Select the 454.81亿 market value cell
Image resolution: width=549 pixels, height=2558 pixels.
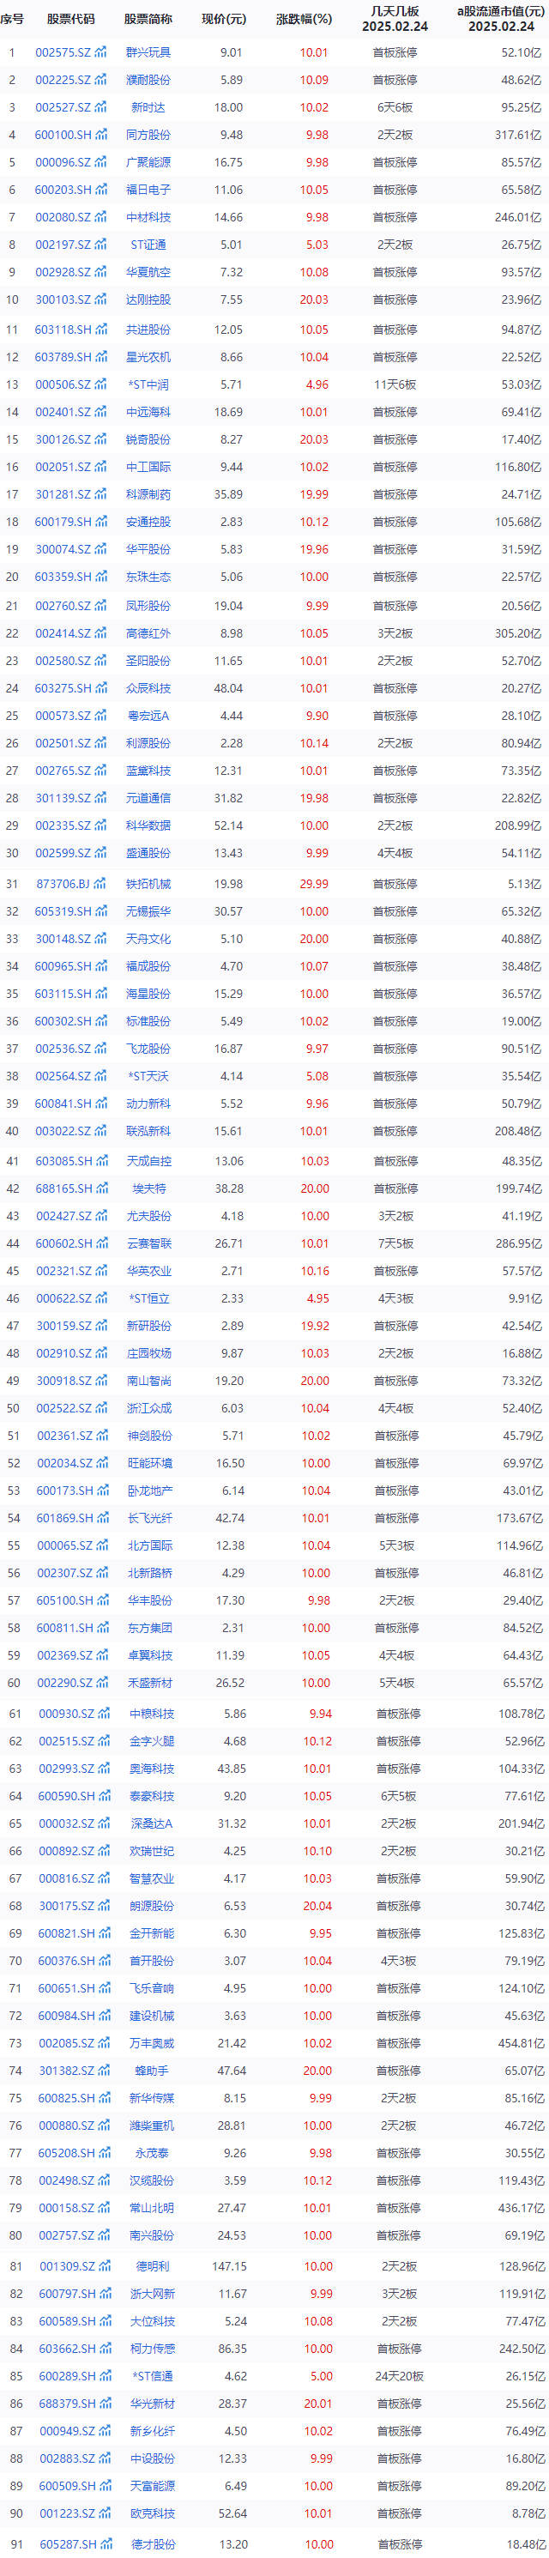tap(522, 2042)
